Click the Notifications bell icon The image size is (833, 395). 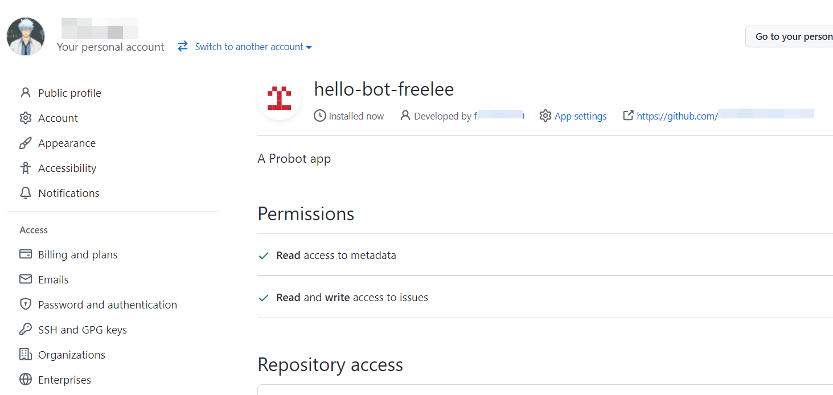pyautogui.click(x=26, y=193)
